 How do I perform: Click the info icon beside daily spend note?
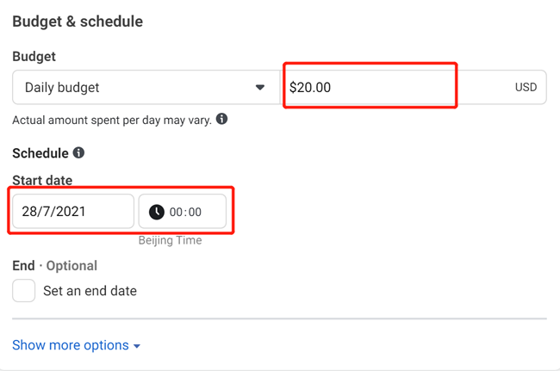(221, 119)
